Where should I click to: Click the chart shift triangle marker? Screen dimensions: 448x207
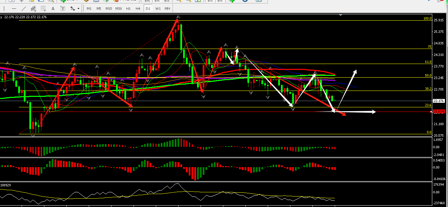pyautogui.click(x=341, y=15)
